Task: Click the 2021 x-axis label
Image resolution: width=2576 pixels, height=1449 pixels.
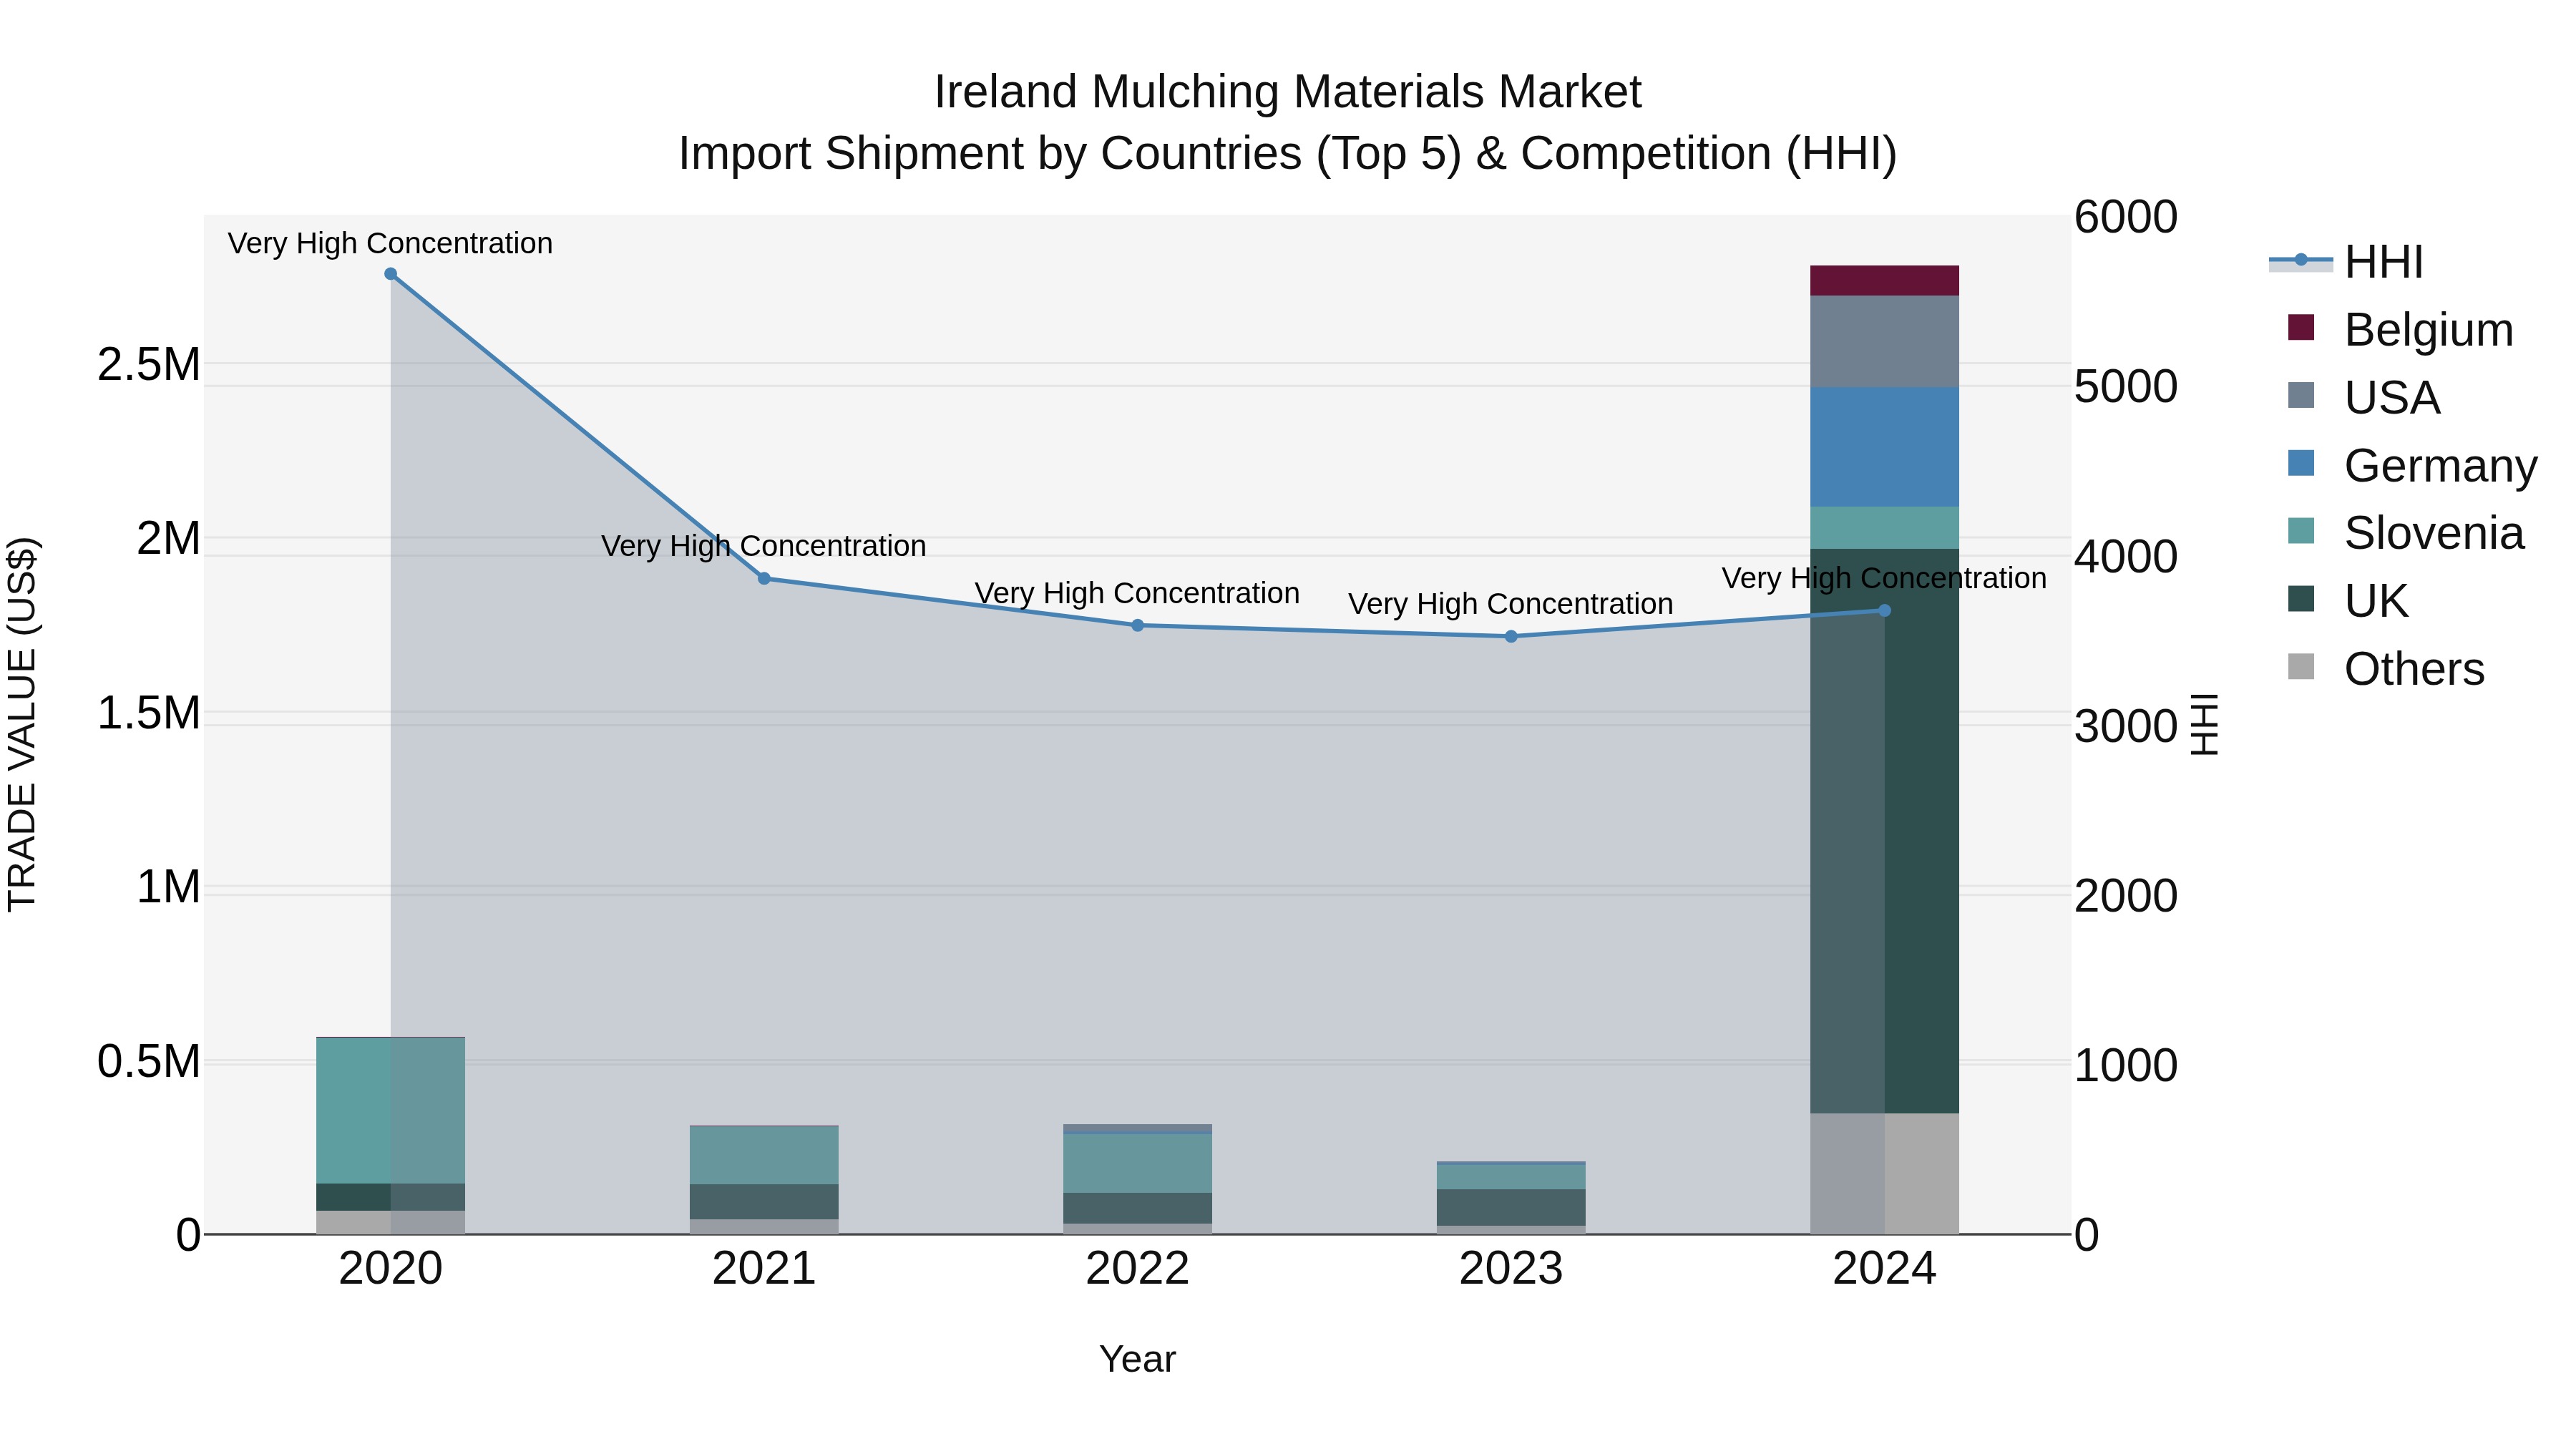Action: click(x=764, y=1269)
